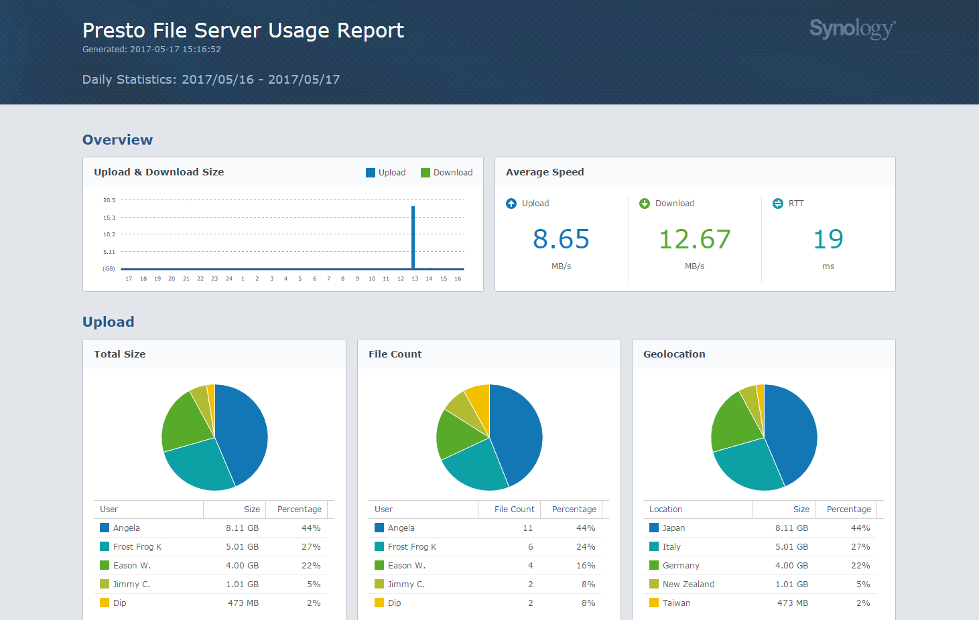This screenshot has height=620, width=979.
Task: Click the RTT round-trip icon
Action: tap(778, 204)
